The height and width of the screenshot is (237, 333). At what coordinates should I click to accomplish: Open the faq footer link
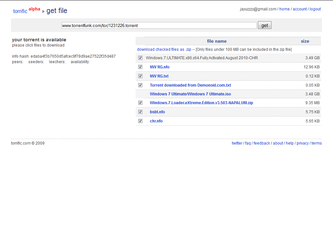248,143
